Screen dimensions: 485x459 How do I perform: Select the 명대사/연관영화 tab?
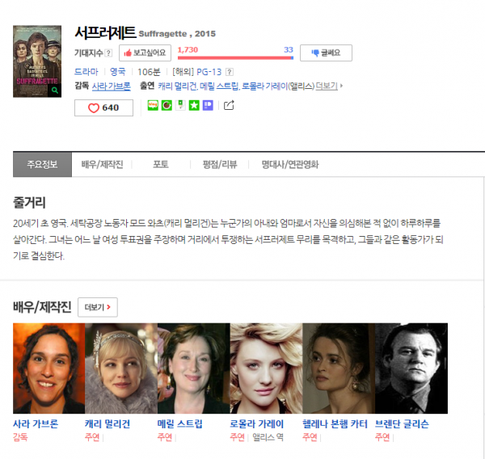pos(289,164)
